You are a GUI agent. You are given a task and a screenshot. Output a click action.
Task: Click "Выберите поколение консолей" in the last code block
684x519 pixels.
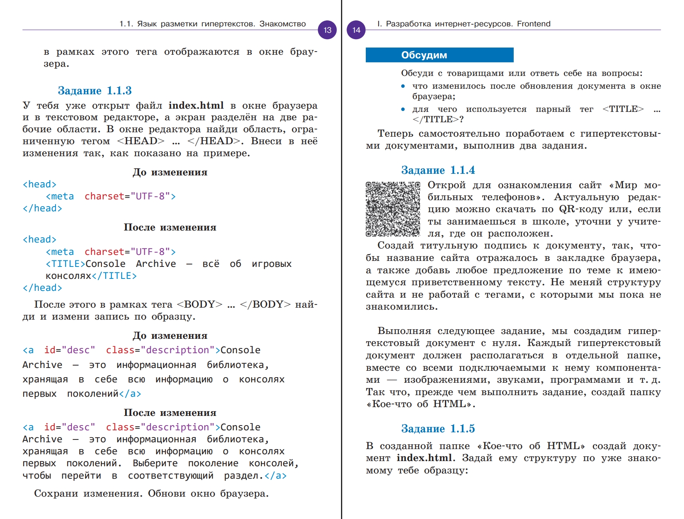click(x=215, y=463)
